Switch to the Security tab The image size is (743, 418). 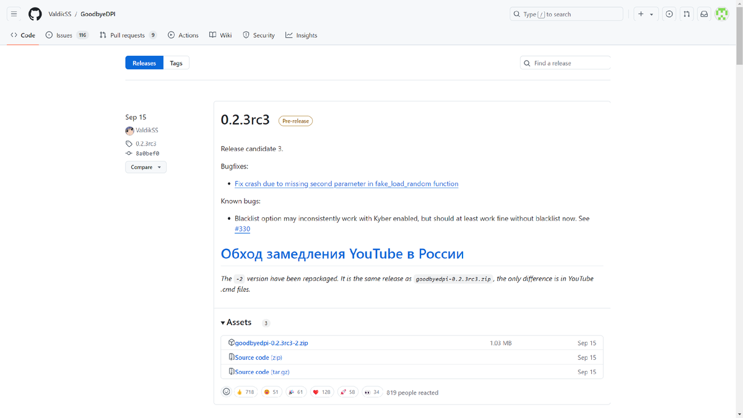tap(259, 35)
